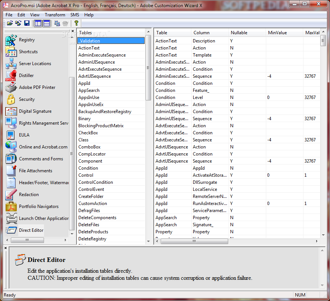330x301 pixels.
Task: Open the Edit menu
Action: coord(21,15)
